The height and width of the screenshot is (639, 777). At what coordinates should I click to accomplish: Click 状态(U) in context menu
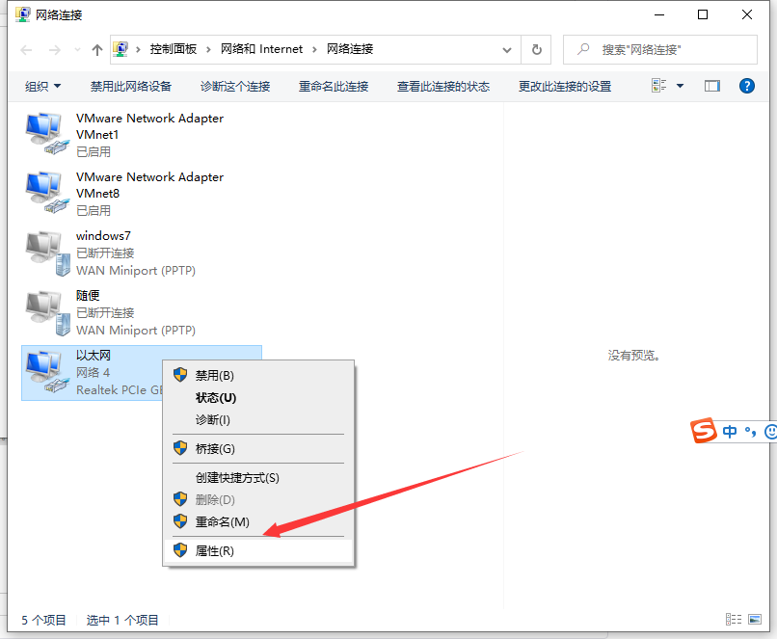click(x=215, y=397)
